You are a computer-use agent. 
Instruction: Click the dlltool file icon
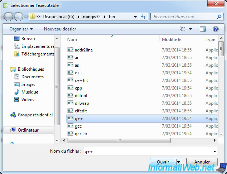pos(70,95)
